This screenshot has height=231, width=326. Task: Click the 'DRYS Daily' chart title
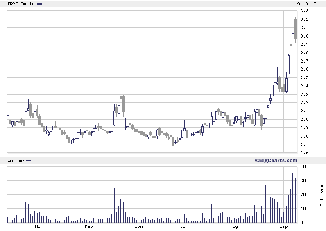tap(21, 4)
